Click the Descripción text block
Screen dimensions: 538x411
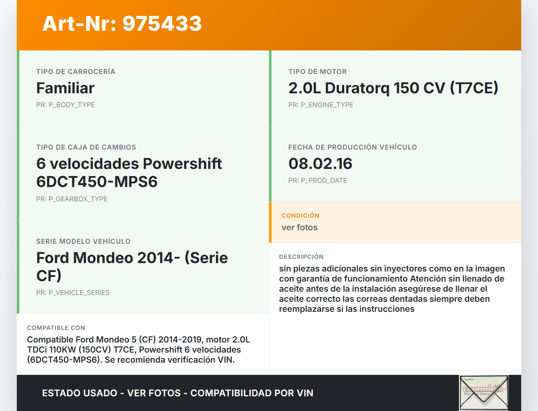[x=392, y=288]
